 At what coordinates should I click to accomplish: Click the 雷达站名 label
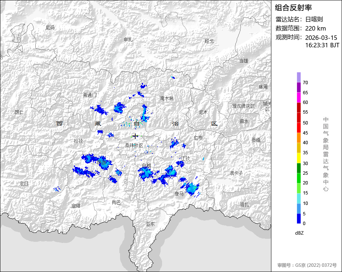click(x=287, y=19)
